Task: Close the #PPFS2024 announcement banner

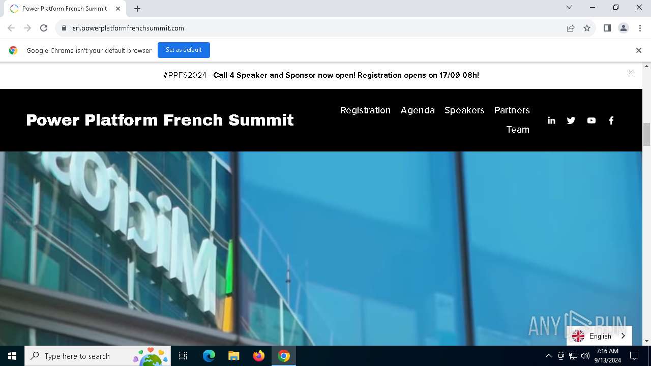Action: point(631,73)
